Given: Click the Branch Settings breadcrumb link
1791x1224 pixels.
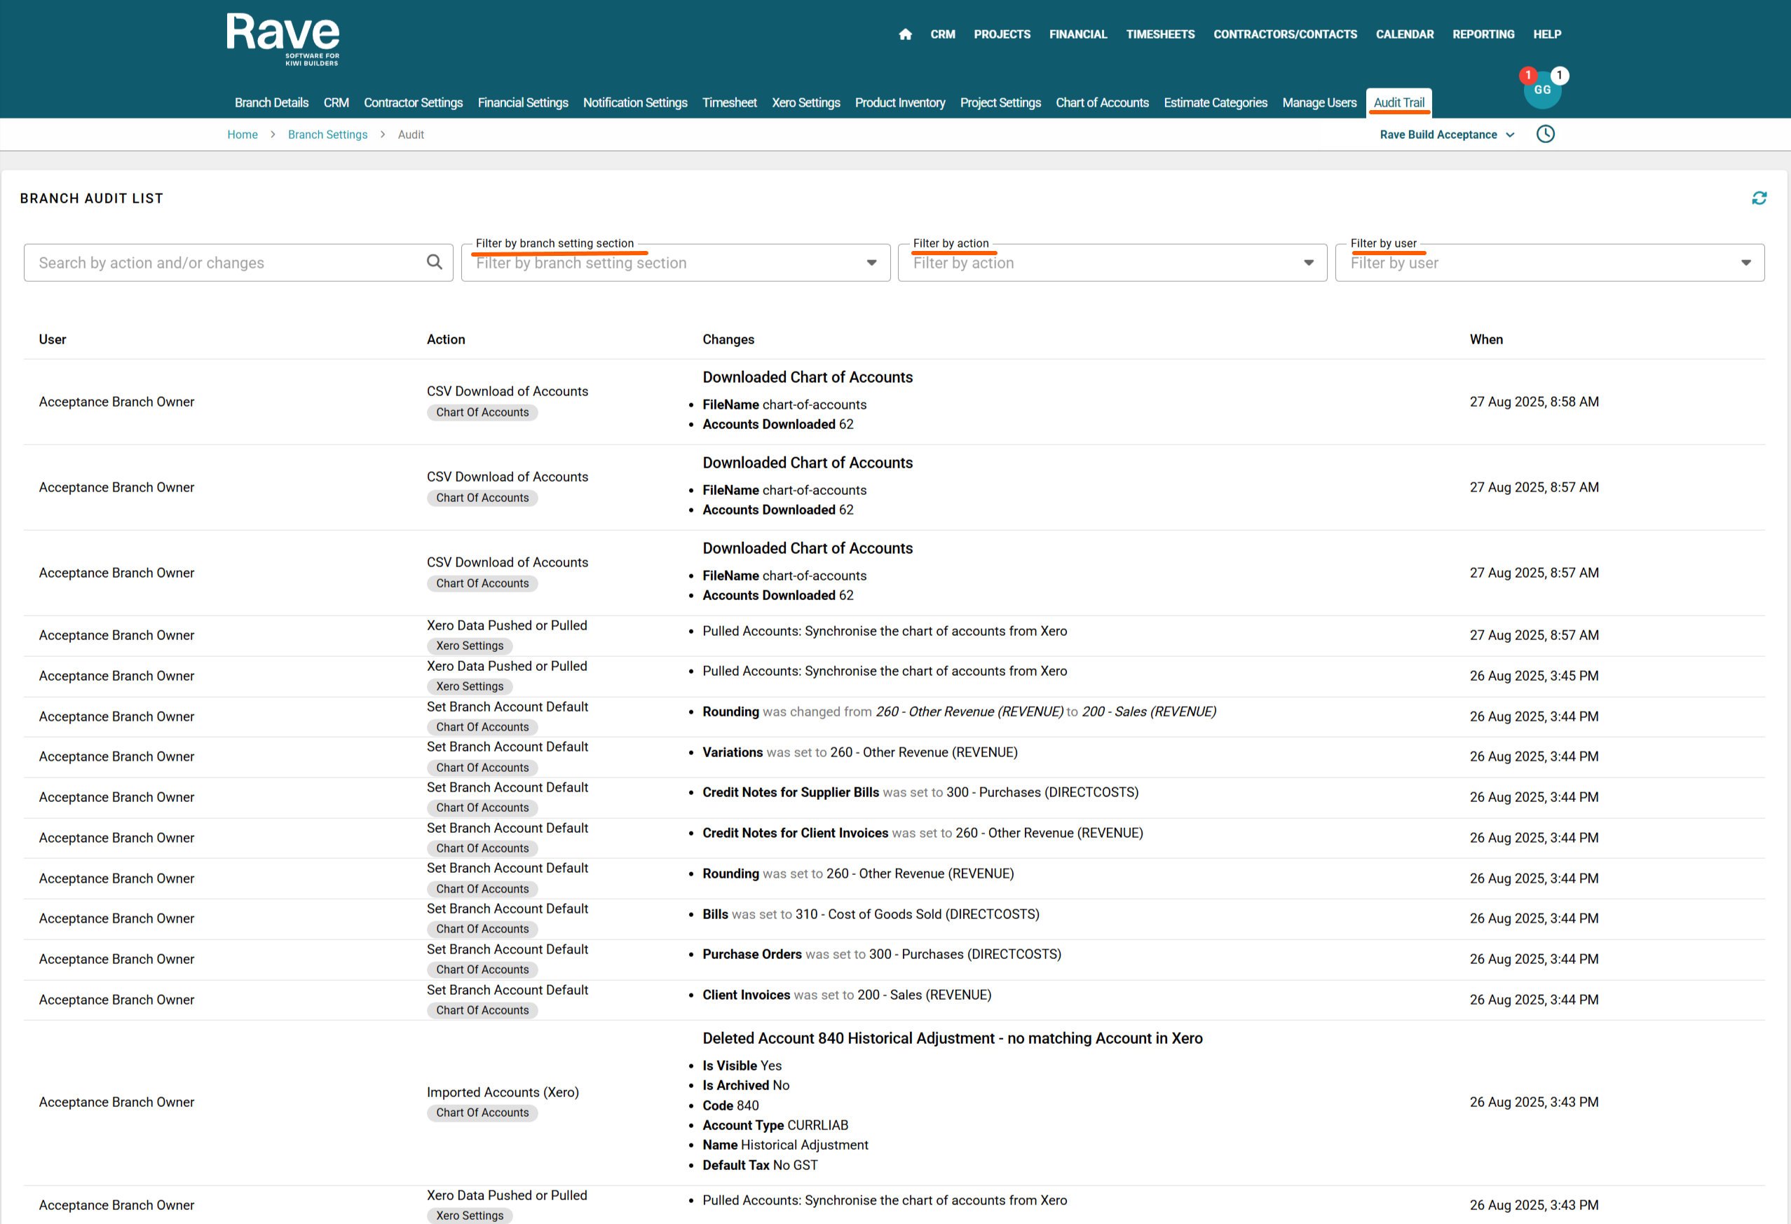Looking at the screenshot, I should pyautogui.click(x=327, y=134).
